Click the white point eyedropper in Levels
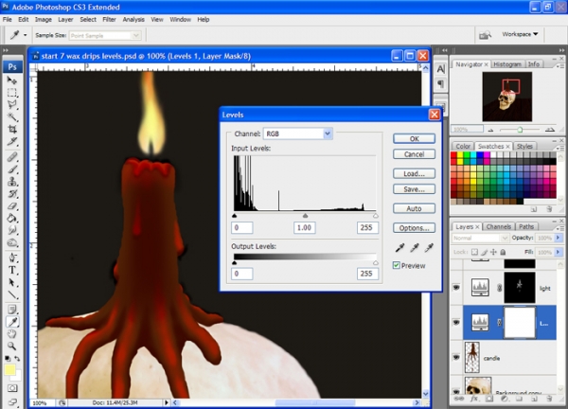Screen dimensions: 568x409 (429, 247)
